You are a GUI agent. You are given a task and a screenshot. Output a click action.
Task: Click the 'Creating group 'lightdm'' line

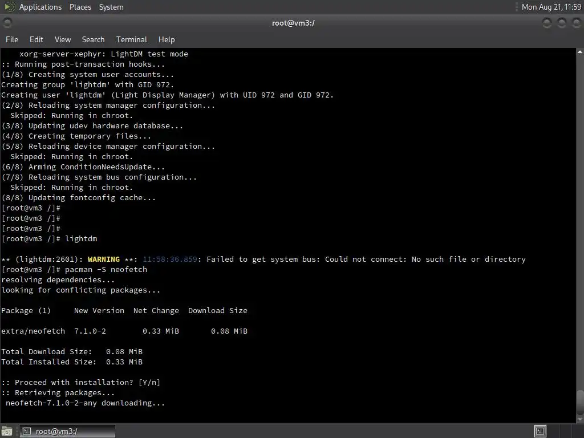pos(87,85)
